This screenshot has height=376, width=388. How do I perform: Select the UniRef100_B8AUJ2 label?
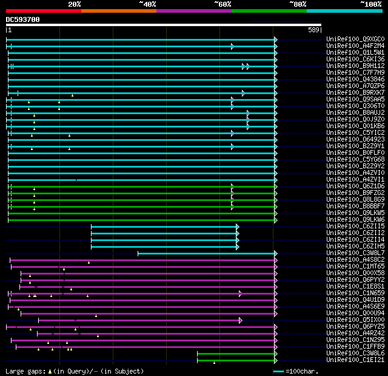tap(355, 113)
